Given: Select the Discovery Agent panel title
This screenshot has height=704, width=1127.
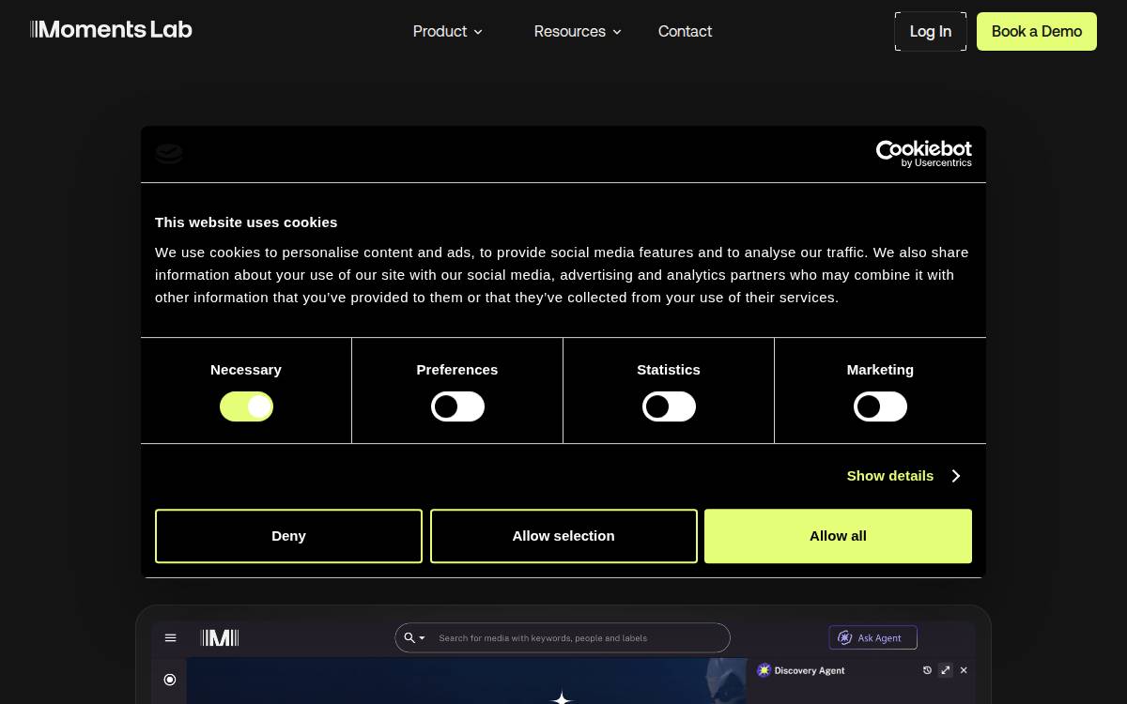Looking at the screenshot, I should [x=810, y=670].
